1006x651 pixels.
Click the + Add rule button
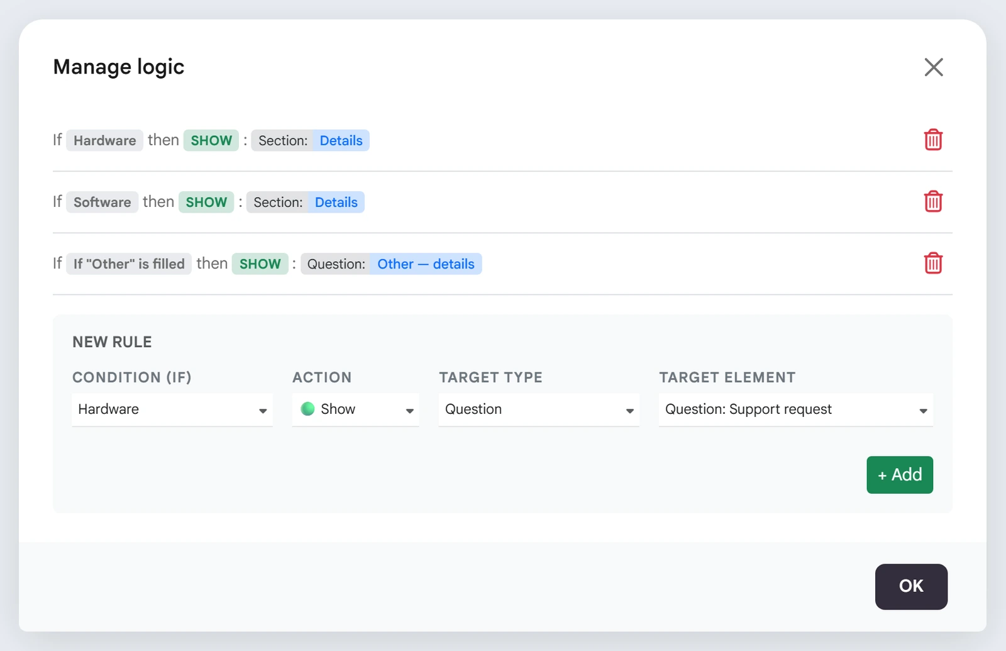[900, 475]
